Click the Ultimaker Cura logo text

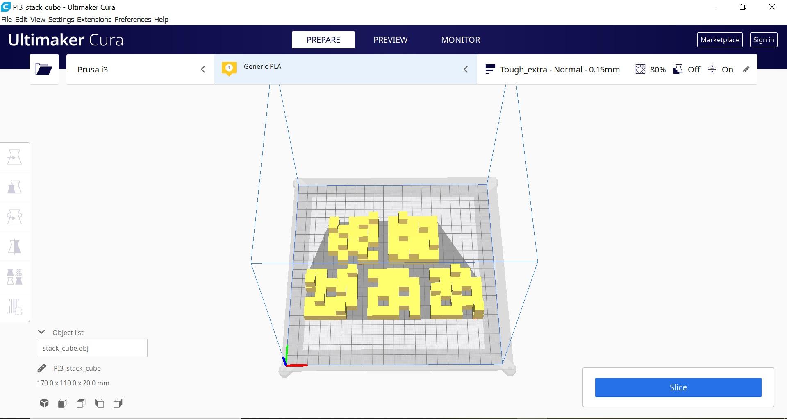point(66,40)
